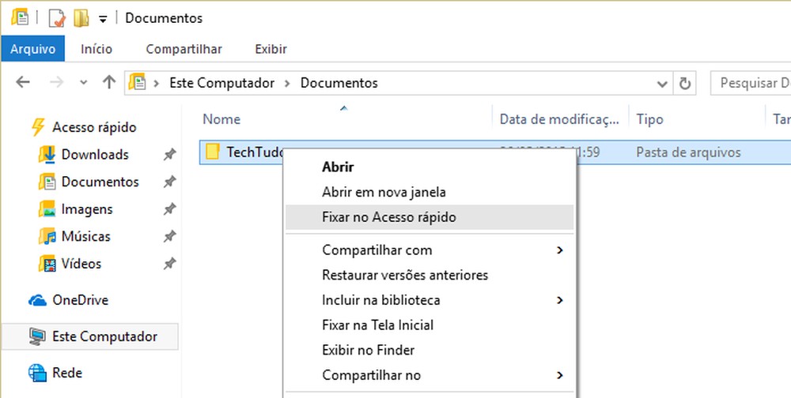Click the folder icon in address bar
791x398 pixels.
137,82
